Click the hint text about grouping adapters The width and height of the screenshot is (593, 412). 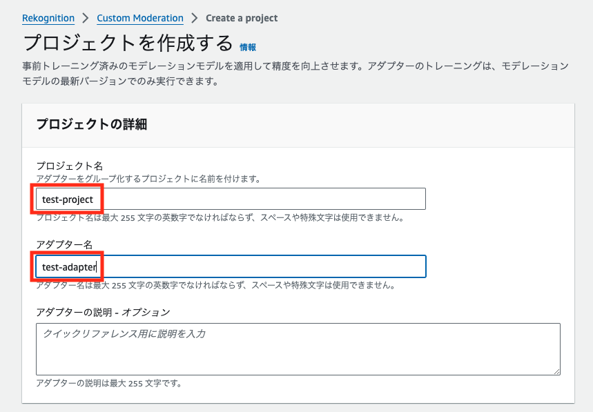pos(148,179)
